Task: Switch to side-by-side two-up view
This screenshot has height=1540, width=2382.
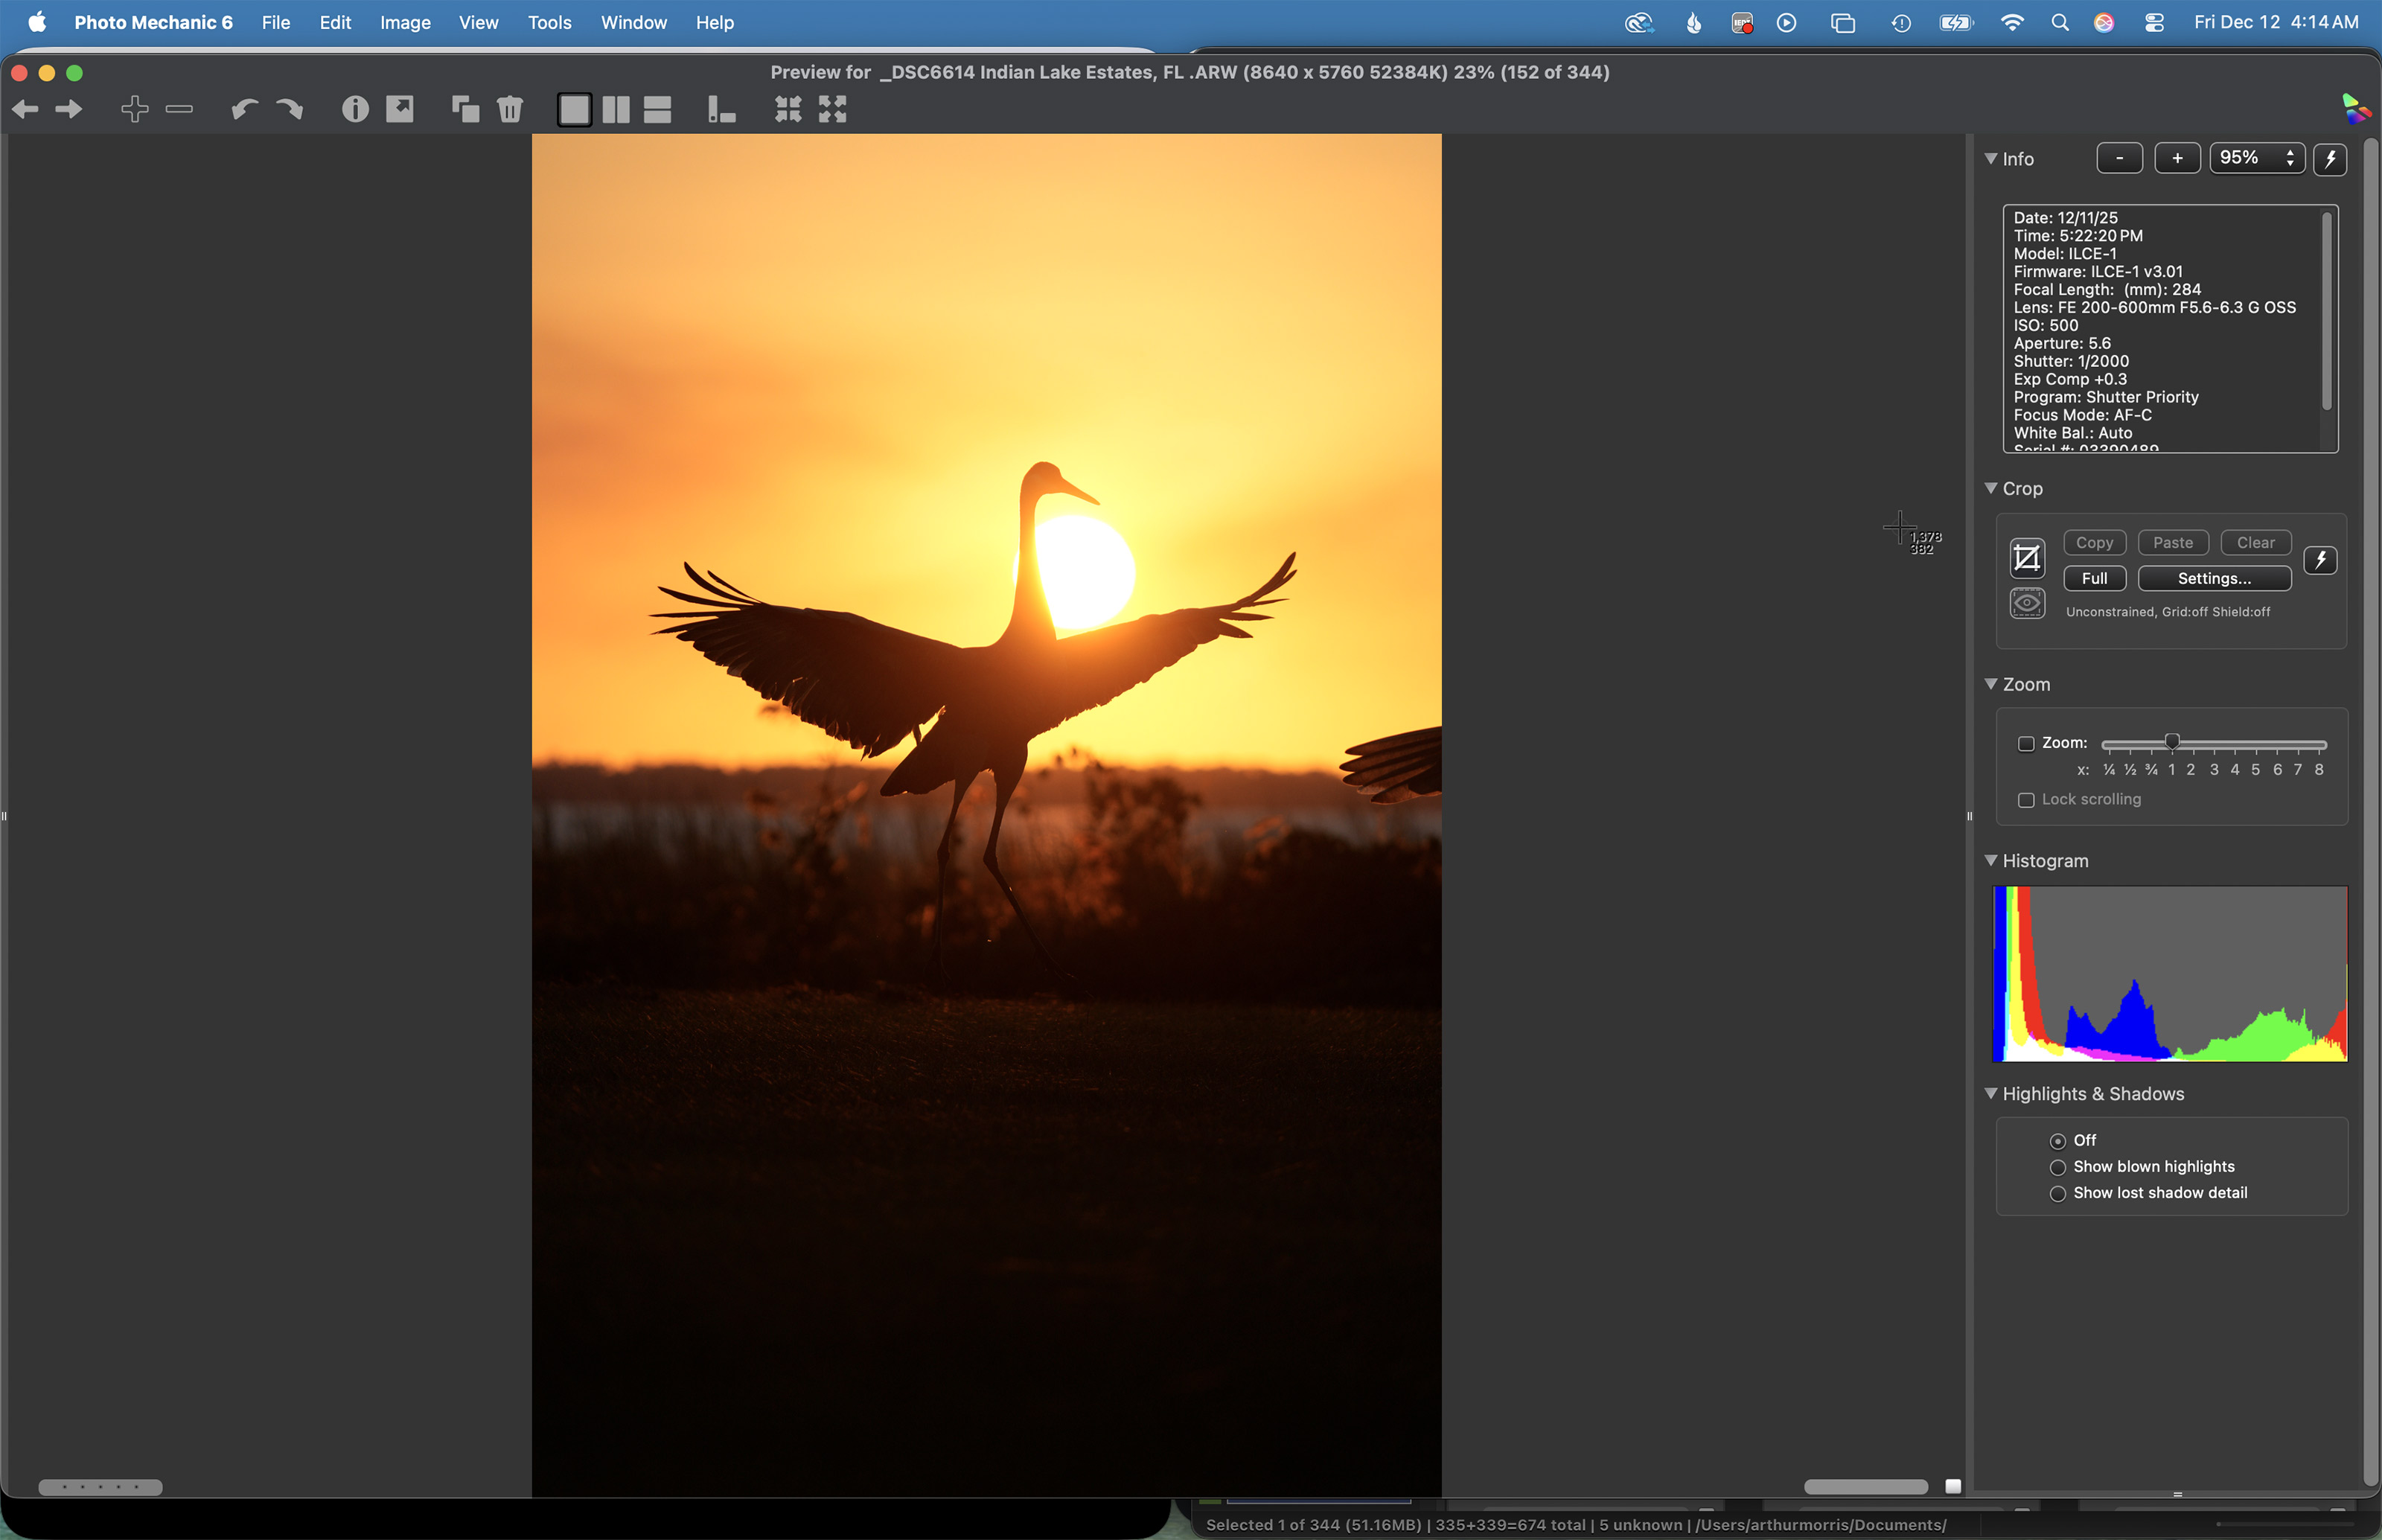Action: (616, 109)
